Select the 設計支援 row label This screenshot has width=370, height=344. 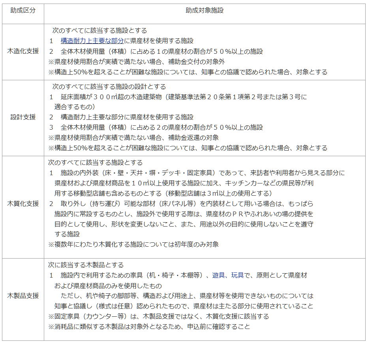(23, 117)
